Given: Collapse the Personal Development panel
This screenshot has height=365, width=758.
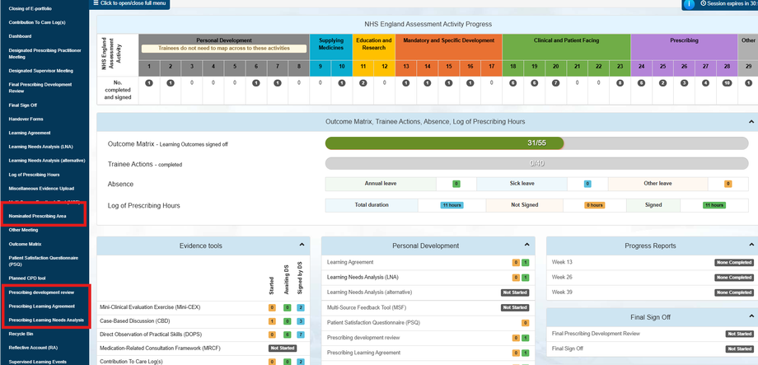Looking at the screenshot, I should (x=527, y=245).
